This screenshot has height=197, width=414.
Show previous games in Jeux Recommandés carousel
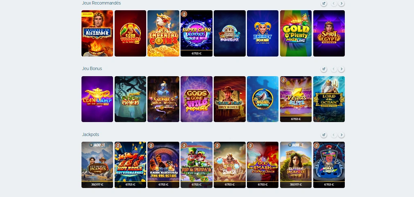tap(334, 3)
